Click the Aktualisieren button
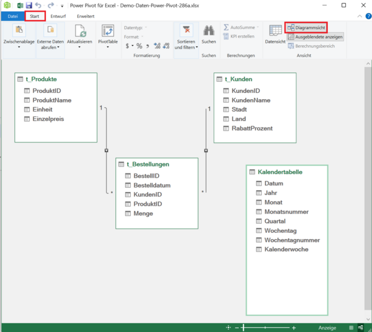 pos(79,36)
